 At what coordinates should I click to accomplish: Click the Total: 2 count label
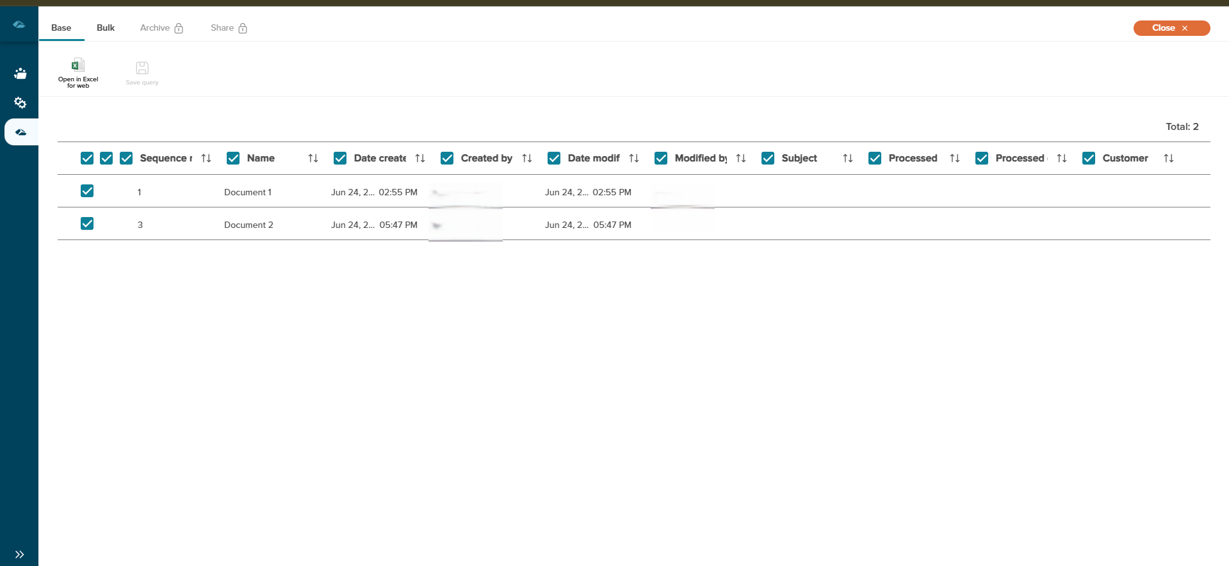[1182, 127]
